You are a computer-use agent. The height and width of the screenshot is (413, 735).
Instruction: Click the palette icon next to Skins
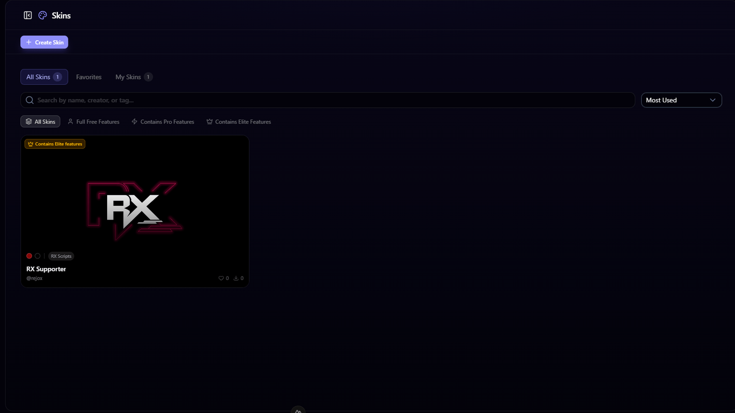pos(42,15)
